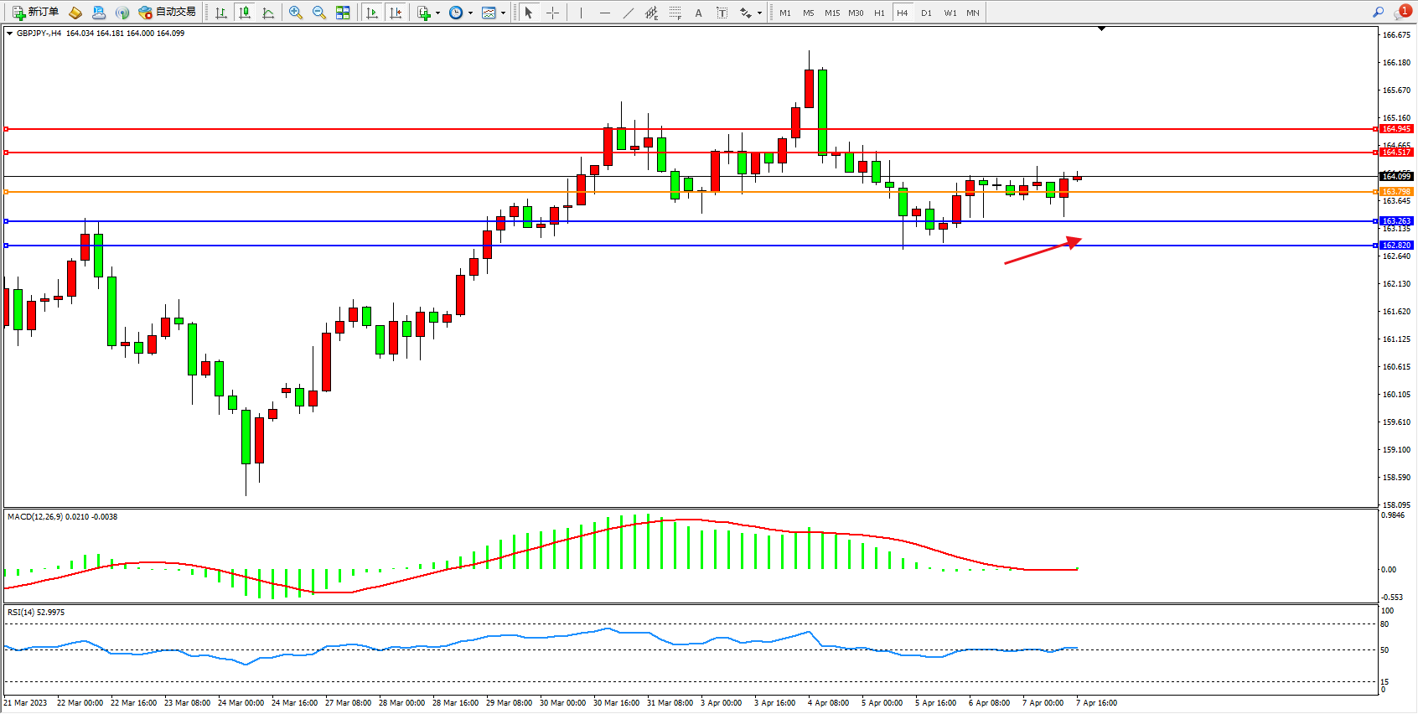Open the periodicity clock dropdown arrow

[470, 13]
